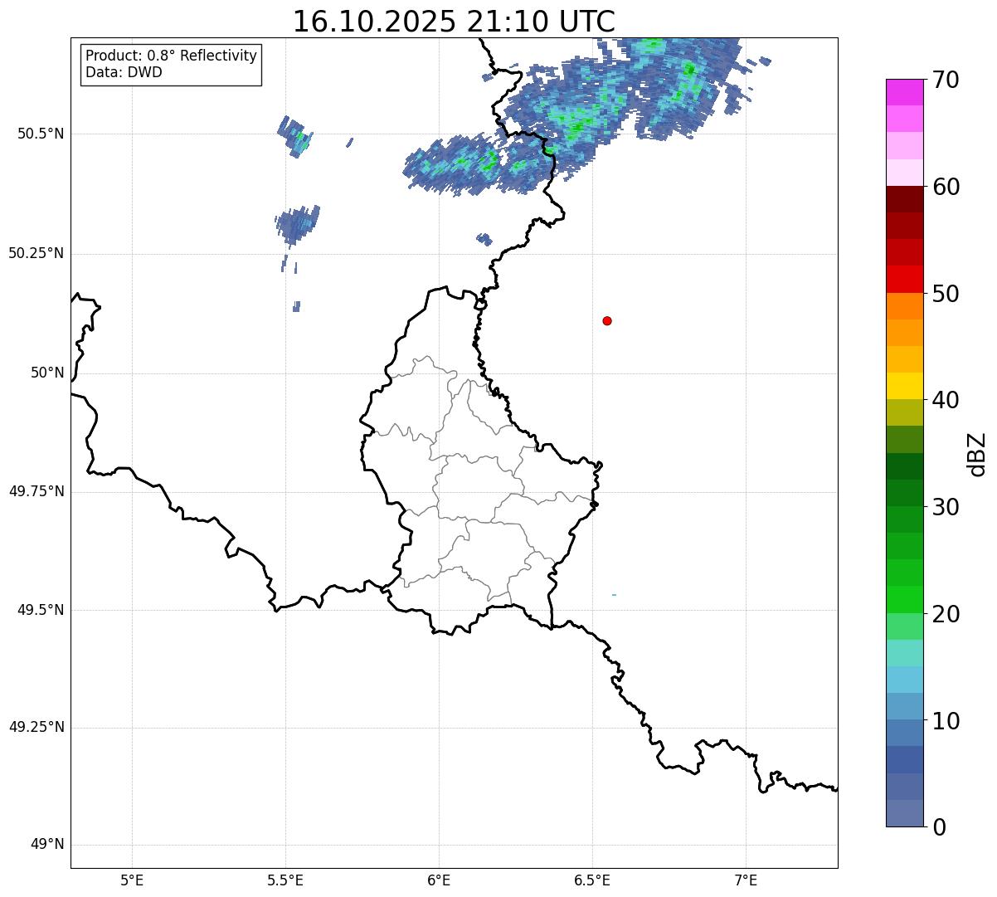Click the dark maroon swatch below 60
This screenshot has width=997, height=897.
904,199
